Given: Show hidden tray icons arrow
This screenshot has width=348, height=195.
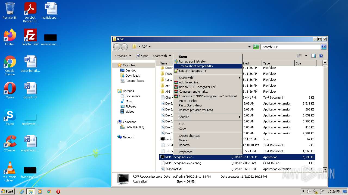Looking at the screenshot, I should [x=303, y=191].
